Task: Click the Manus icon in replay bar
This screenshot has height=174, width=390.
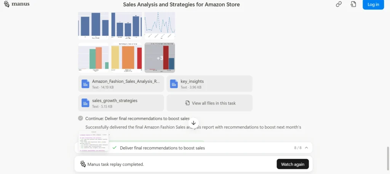Action: 83,164
